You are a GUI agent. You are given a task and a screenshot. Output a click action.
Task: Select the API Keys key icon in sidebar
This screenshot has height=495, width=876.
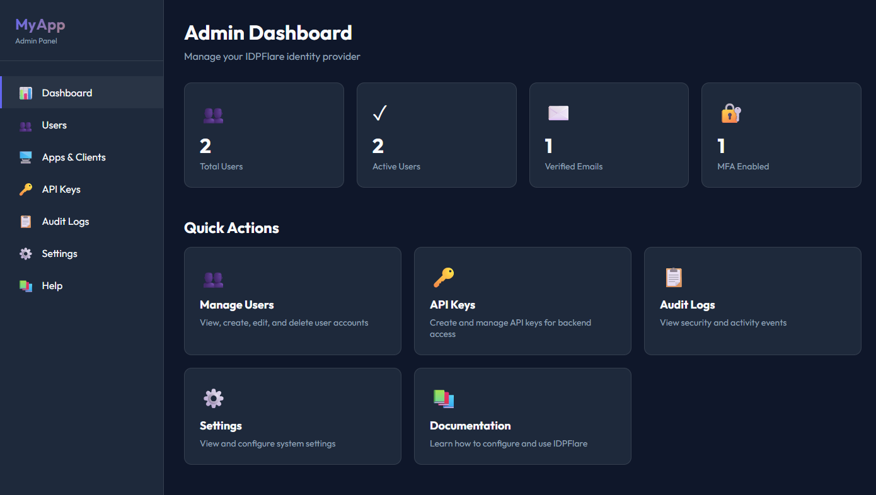pyautogui.click(x=25, y=189)
